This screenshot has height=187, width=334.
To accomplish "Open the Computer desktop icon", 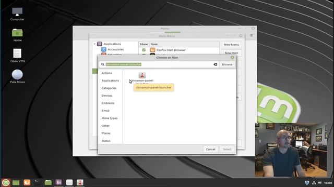I will tap(17, 14).
